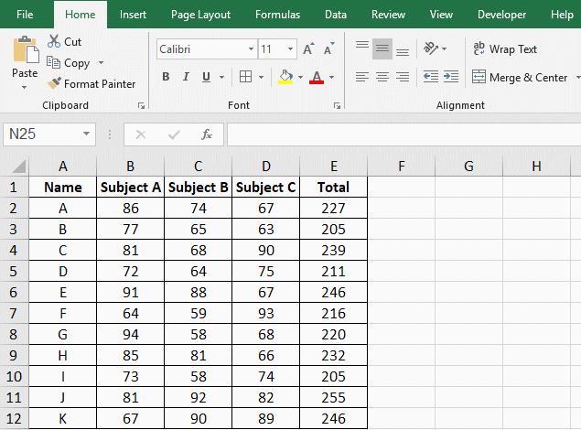This screenshot has height=430, width=581.
Task: Click the formula bar Enter checkmark
Action: pyautogui.click(x=174, y=134)
